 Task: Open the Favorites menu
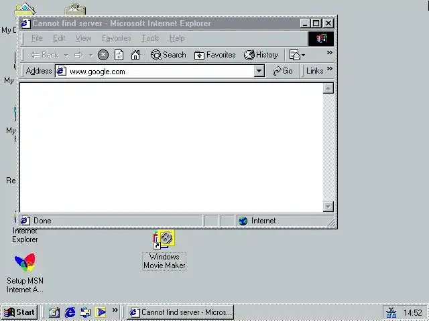pyautogui.click(x=116, y=38)
